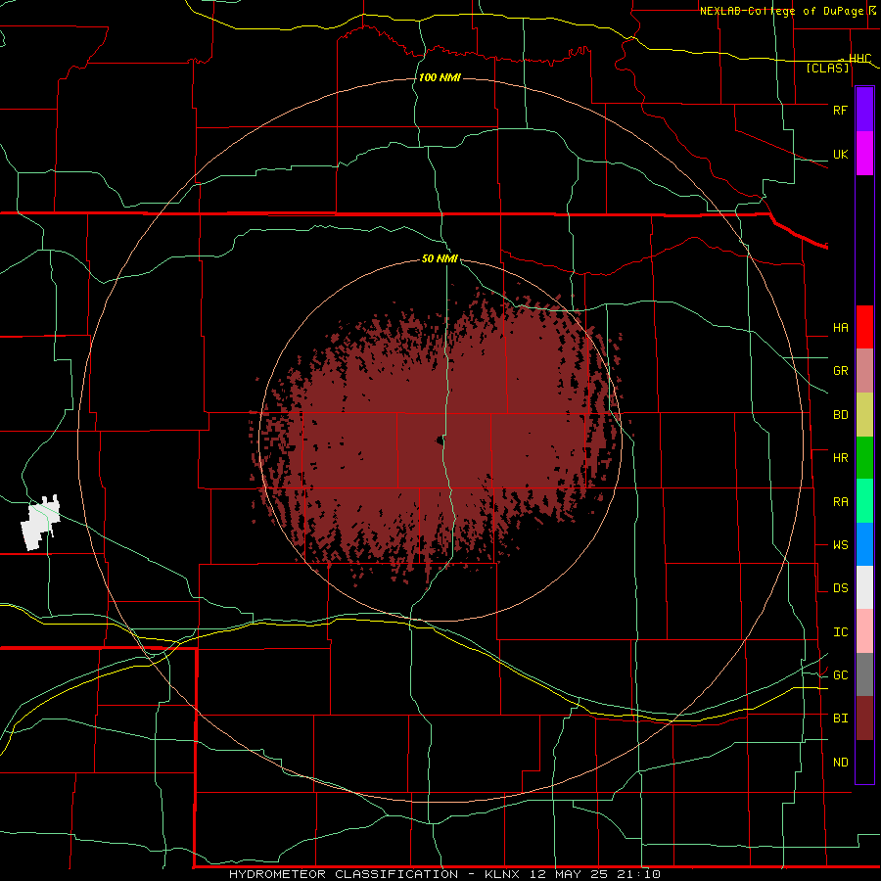Click the [CLAS] units label
The image size is (881, 881).
click(827, 69)
